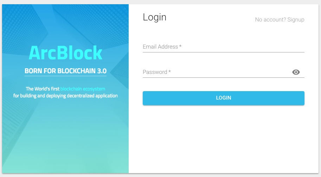The image size is (321, 177).
Task: Click the BORN FOR BLOCKCHAIN 3.0 tagline
Action: coord(65,71)
